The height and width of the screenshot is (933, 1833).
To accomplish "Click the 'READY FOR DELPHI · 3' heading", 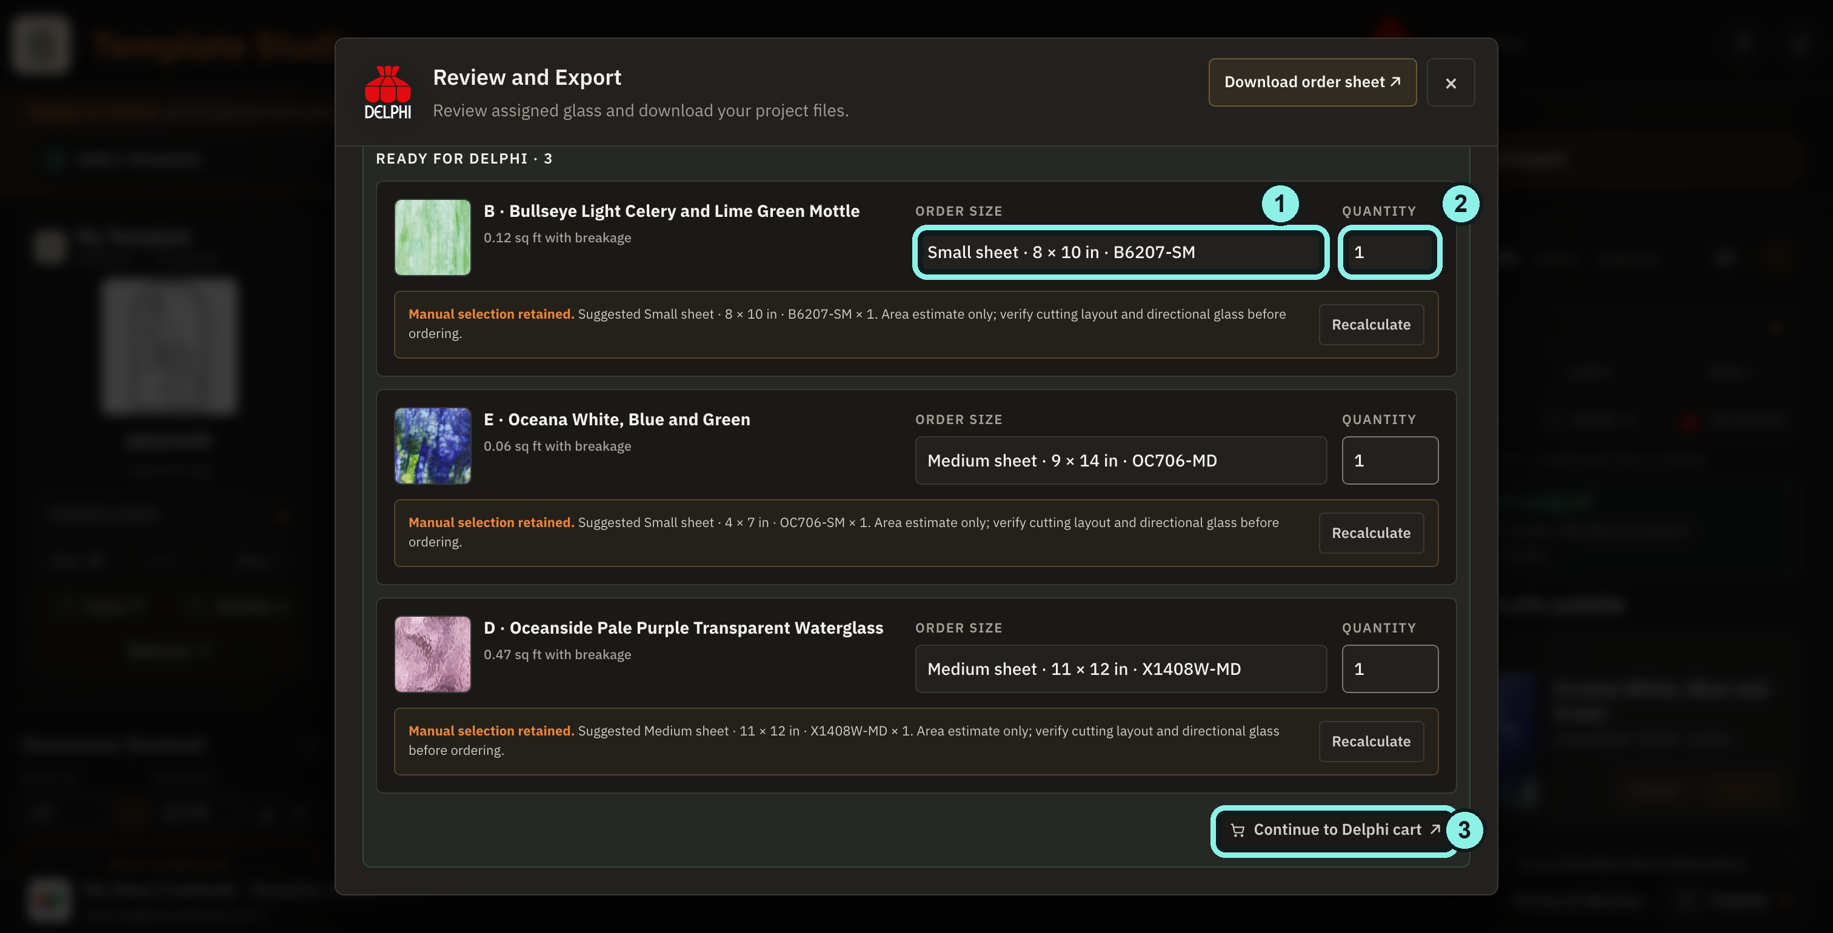I will 464,159.
